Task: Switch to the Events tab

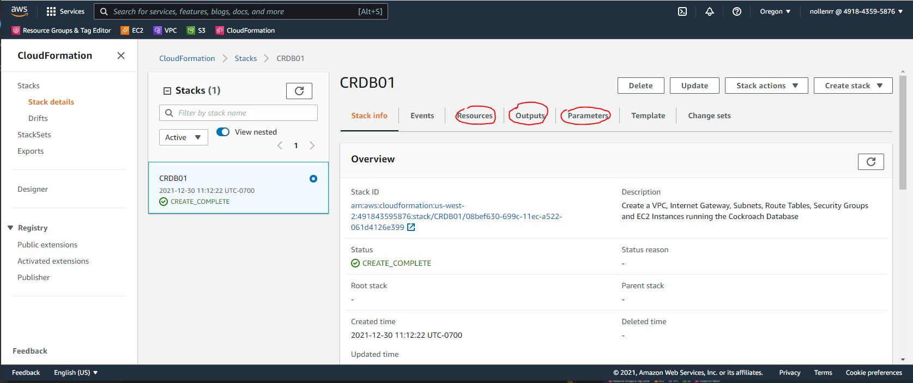Action: pyautogui.click(x=422, y=115)
